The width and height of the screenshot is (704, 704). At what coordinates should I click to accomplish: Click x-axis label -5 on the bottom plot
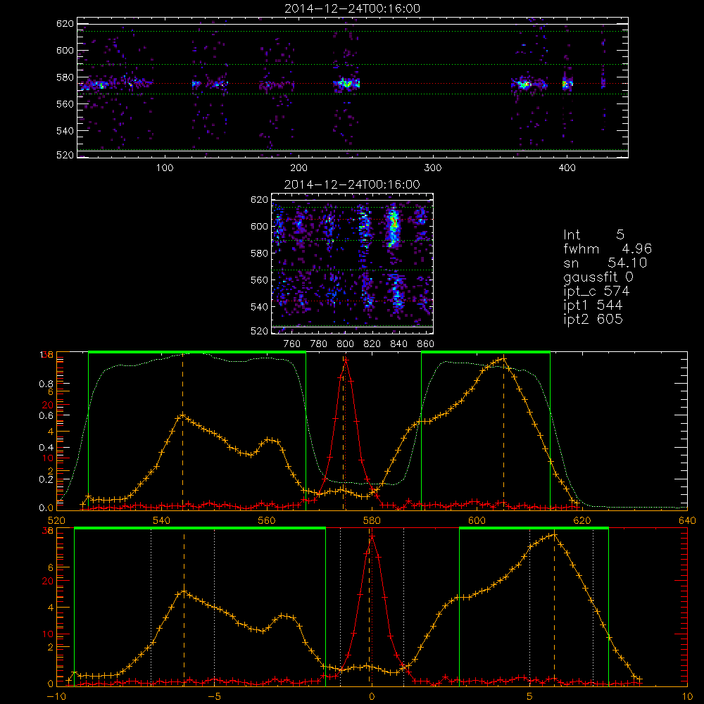click(214, 696)
